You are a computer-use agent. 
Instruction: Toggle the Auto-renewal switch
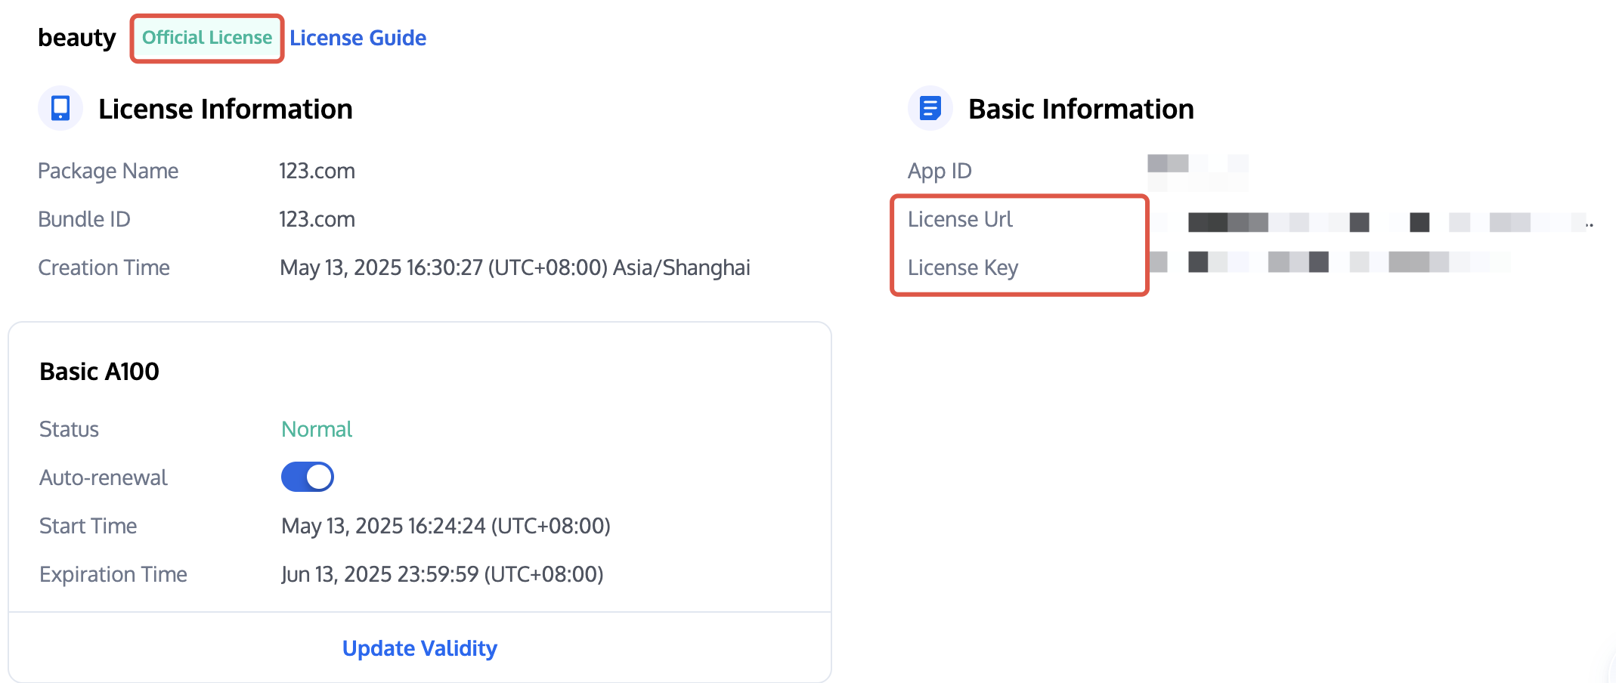coord(308,477)
